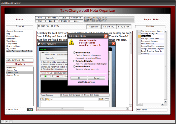This screenshot has width=176, height=124.
Task: Select Mouse Click Selects option
Action: [x=82, y=95]
